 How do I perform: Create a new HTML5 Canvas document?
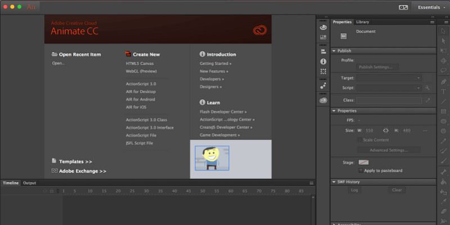139,64
